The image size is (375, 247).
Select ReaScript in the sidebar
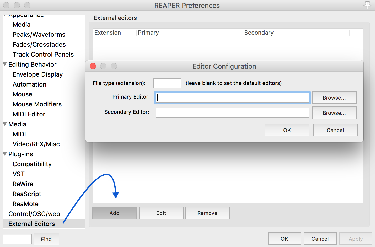point(27,194)
